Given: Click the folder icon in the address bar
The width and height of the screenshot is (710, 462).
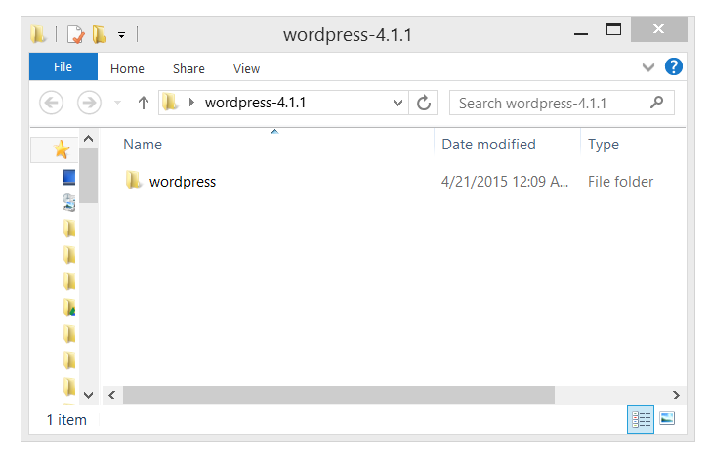Looking at the screenshot, I should pyautogui.click(x=171, y=103).
